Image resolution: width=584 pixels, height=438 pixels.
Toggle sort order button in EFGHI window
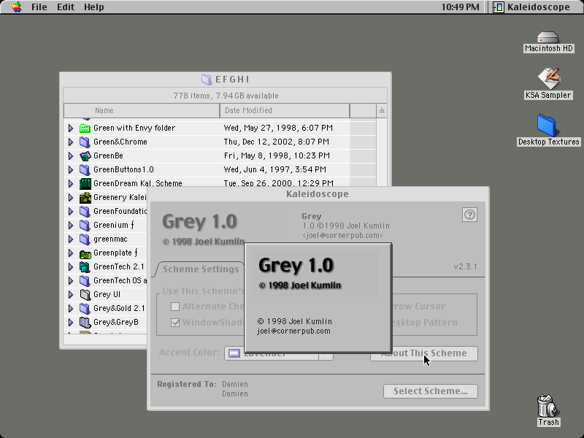pos(381,111)
